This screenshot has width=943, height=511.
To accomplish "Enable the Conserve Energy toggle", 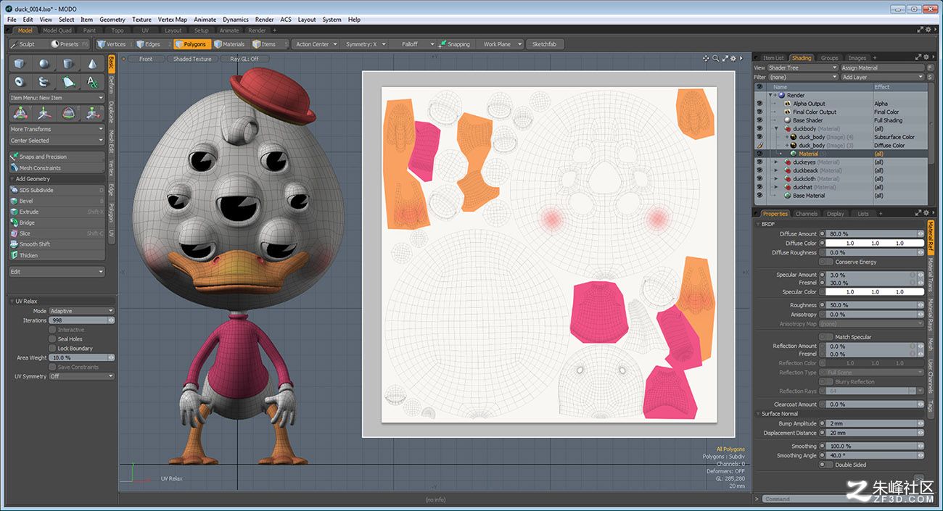I will (x=826, y=262).
